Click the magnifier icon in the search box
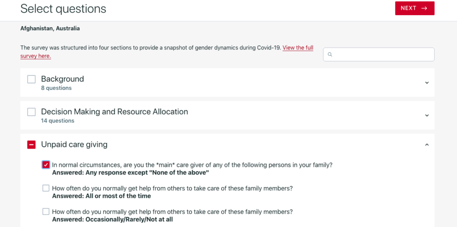This screenshot has height=227, width=457. click(330, 54)
